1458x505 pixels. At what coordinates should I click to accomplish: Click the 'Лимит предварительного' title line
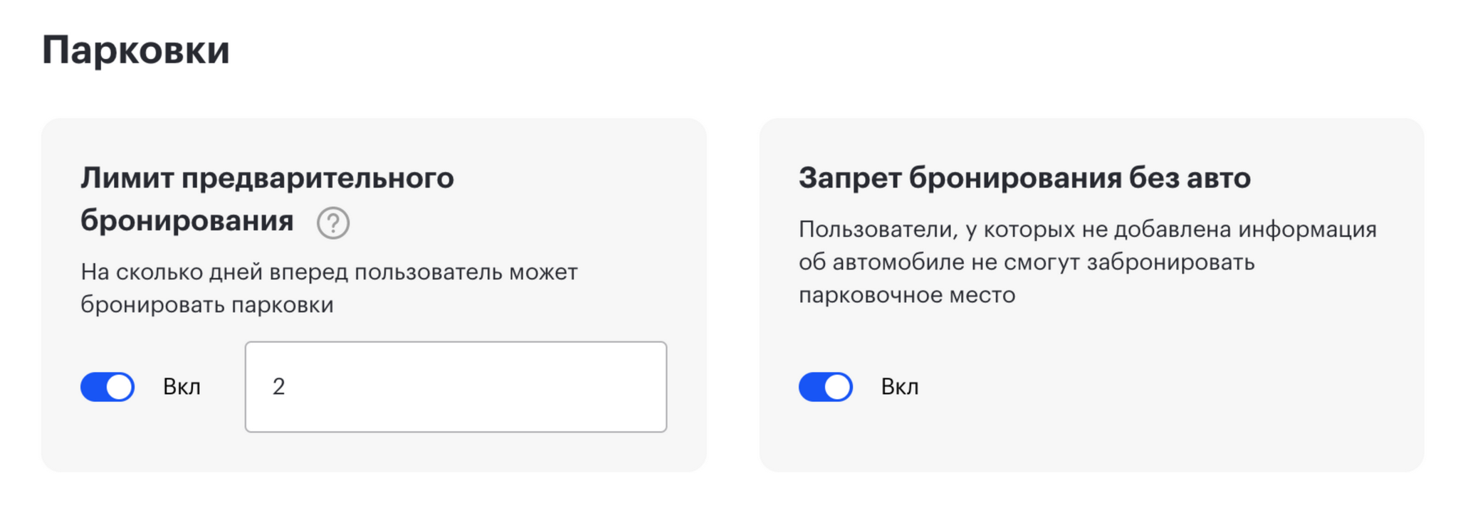tap(267, 178)
